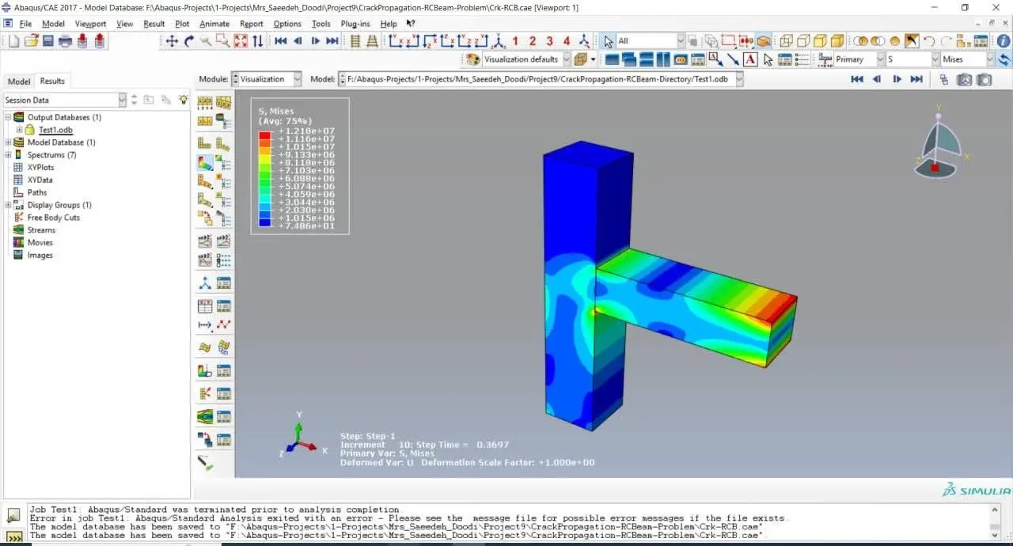This screenshot has width=1013, height=546.
Task: Select the Rotate View tool
Action: pyautogui.click(x=189, y=41)
